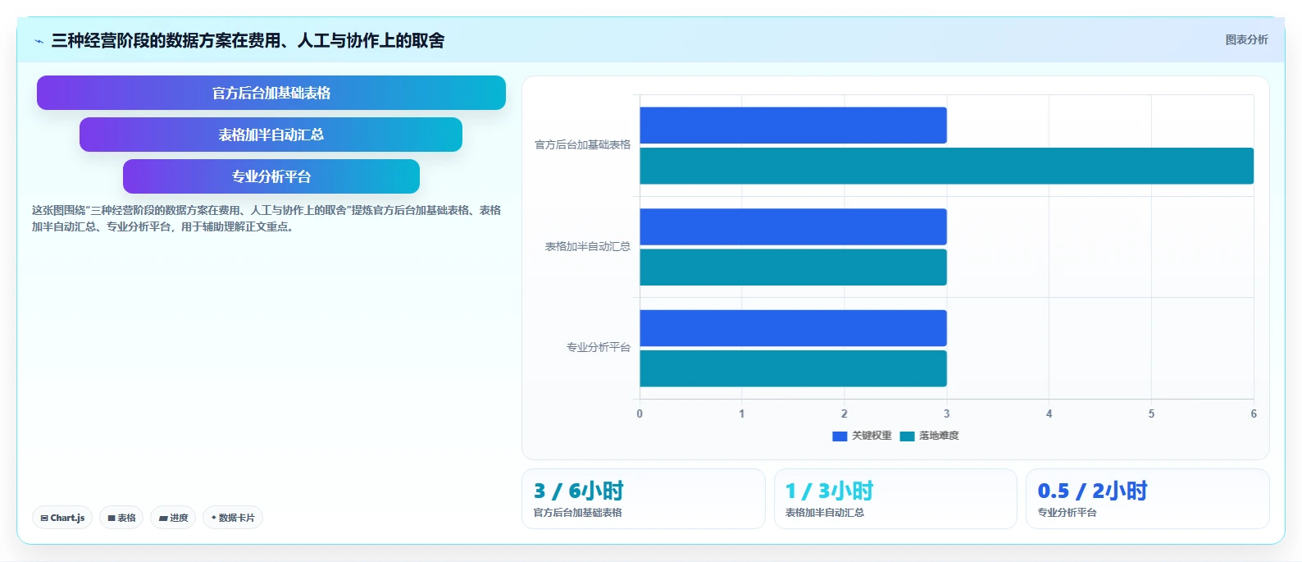The width and height of the screenshot is (1302, 562).
Task: Click the description paragraph starting 这张图围绕
Action: pyautogui.click(x=266, y=218)
